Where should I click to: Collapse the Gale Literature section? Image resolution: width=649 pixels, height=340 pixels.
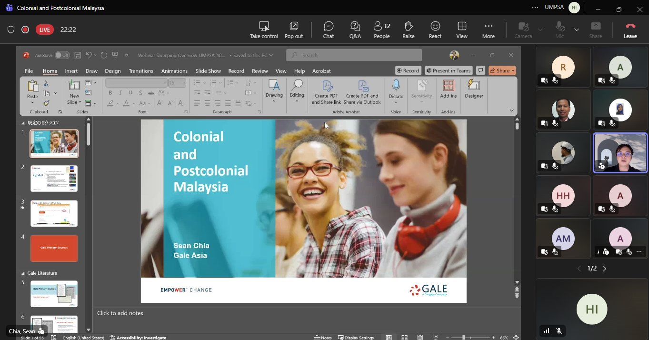click(23, 273)
